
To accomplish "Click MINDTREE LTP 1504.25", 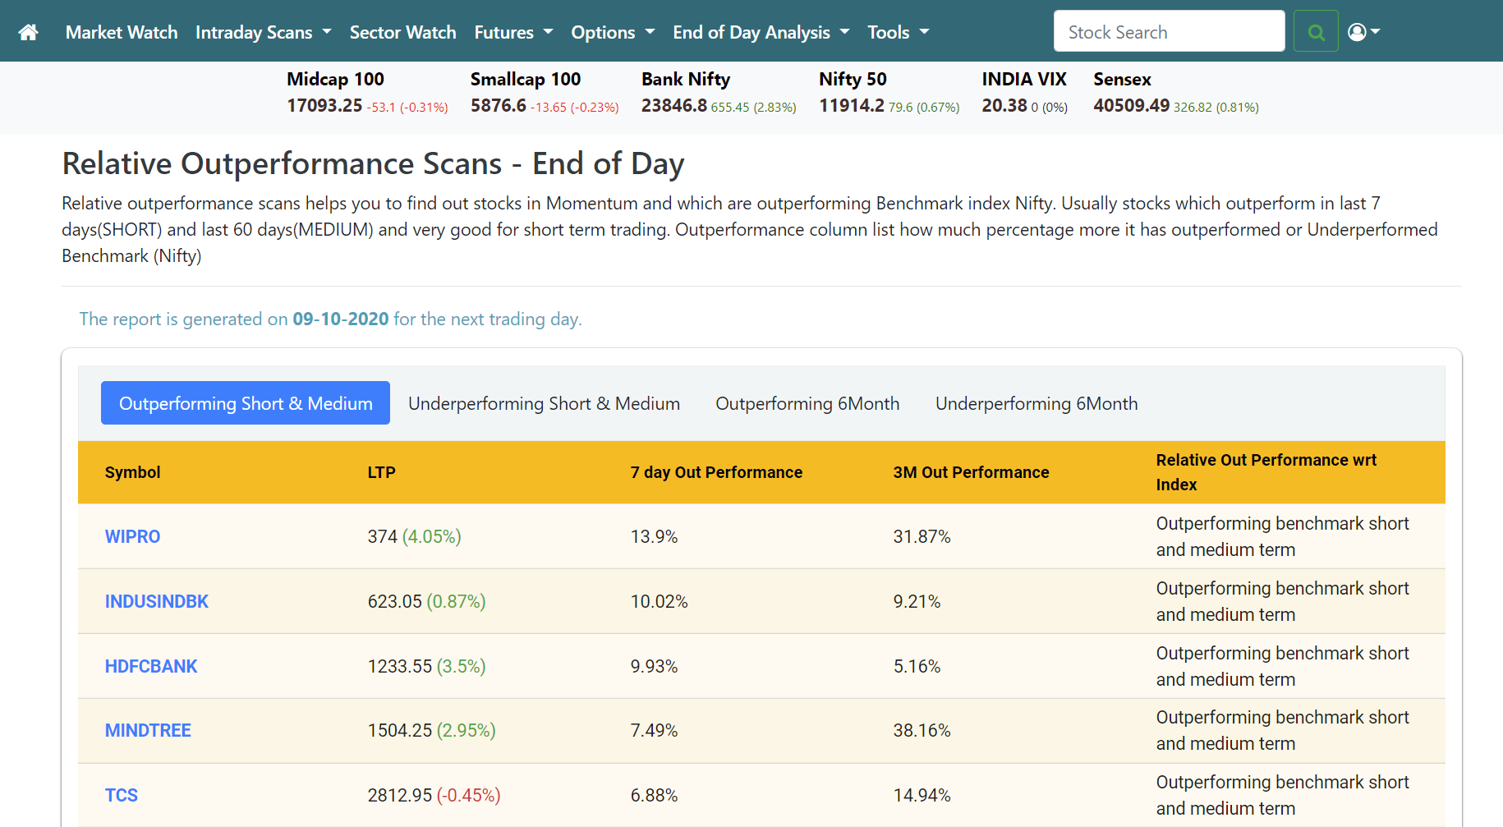I will coord(400,730).
